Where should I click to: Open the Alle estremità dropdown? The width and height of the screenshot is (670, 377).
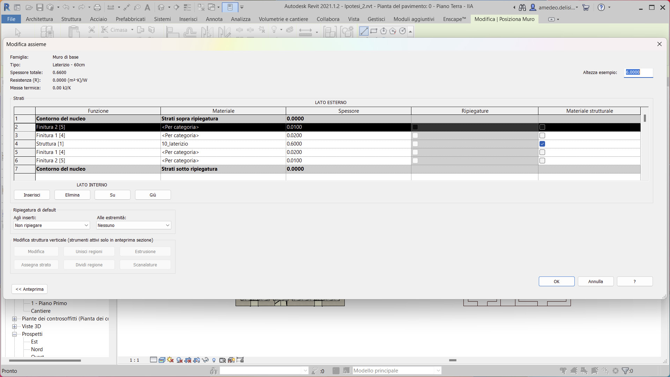pyautogui.click(x=134, y=226)
